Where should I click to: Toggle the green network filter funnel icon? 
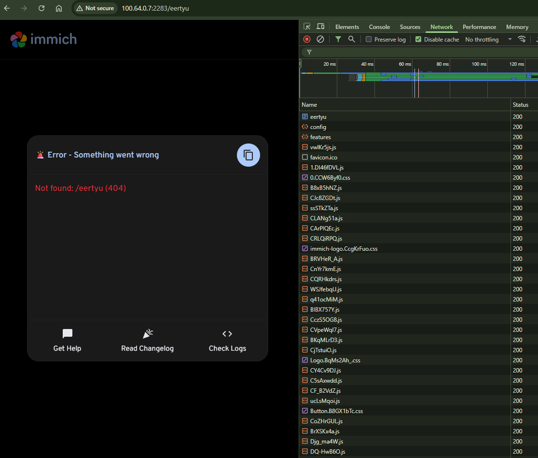[338, 39]
